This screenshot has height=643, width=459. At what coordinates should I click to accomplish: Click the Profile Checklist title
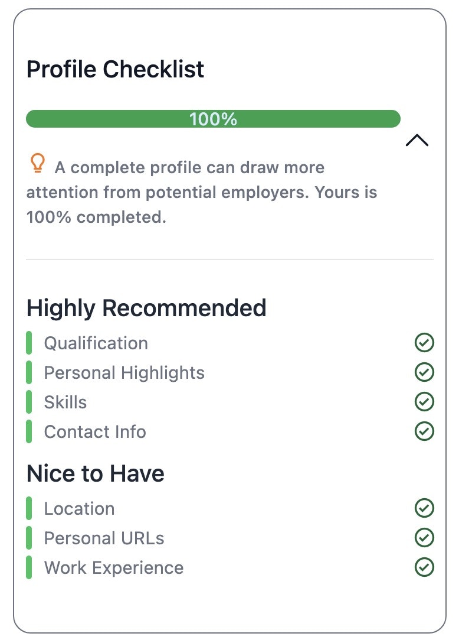click(115, 69)
